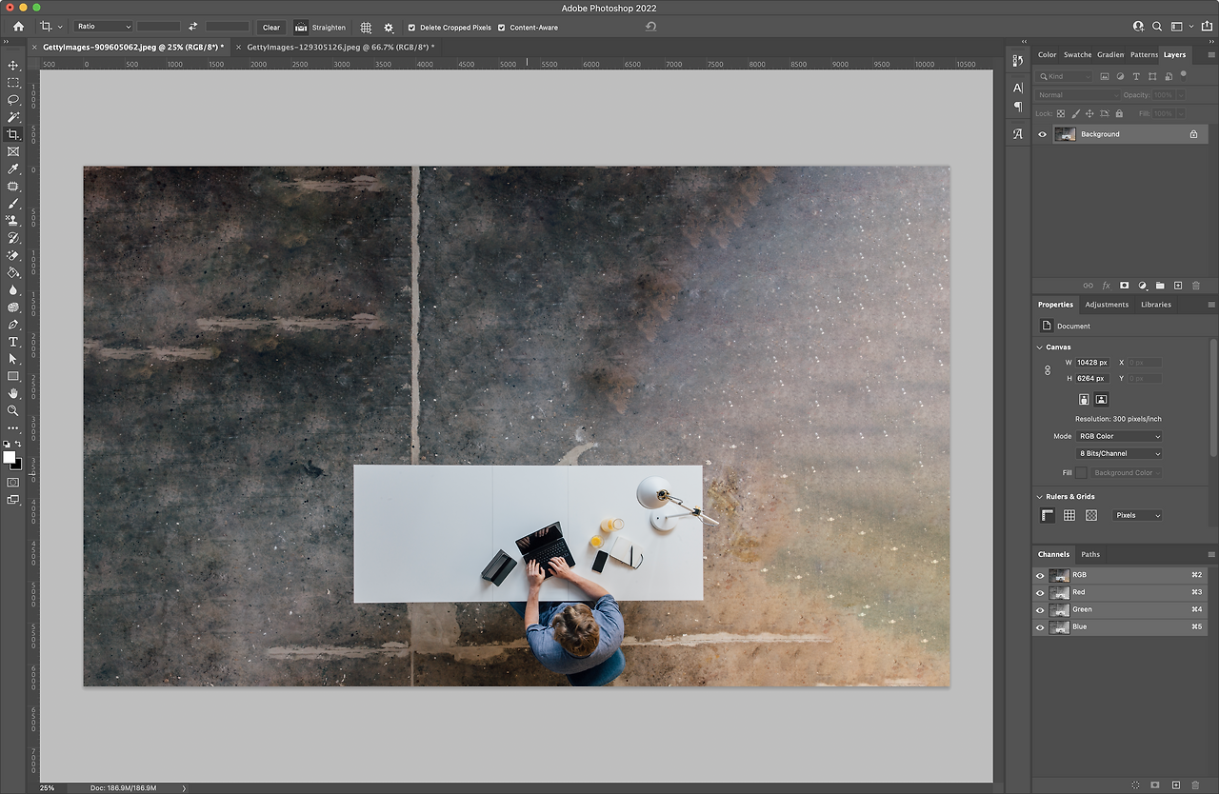
Task: Open the crop tool preset picker arrow
Action: (60, 28)
